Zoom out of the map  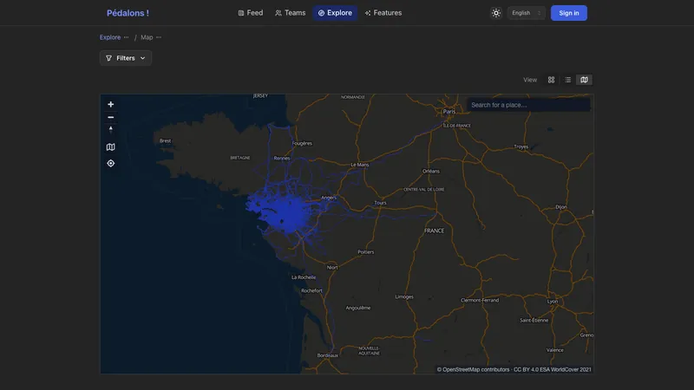(111, 117)
